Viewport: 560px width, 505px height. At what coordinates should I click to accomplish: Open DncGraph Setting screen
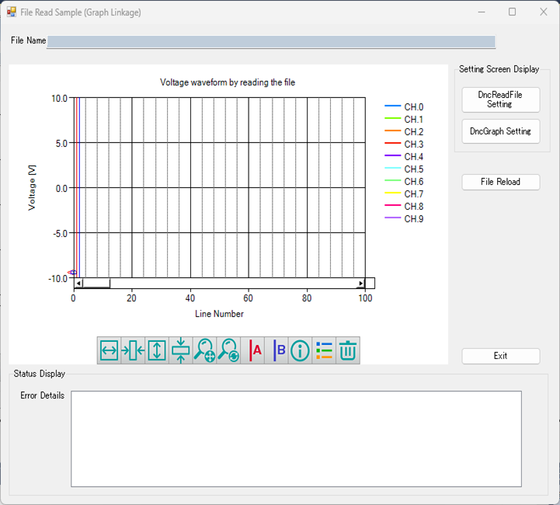coord(500,131)
